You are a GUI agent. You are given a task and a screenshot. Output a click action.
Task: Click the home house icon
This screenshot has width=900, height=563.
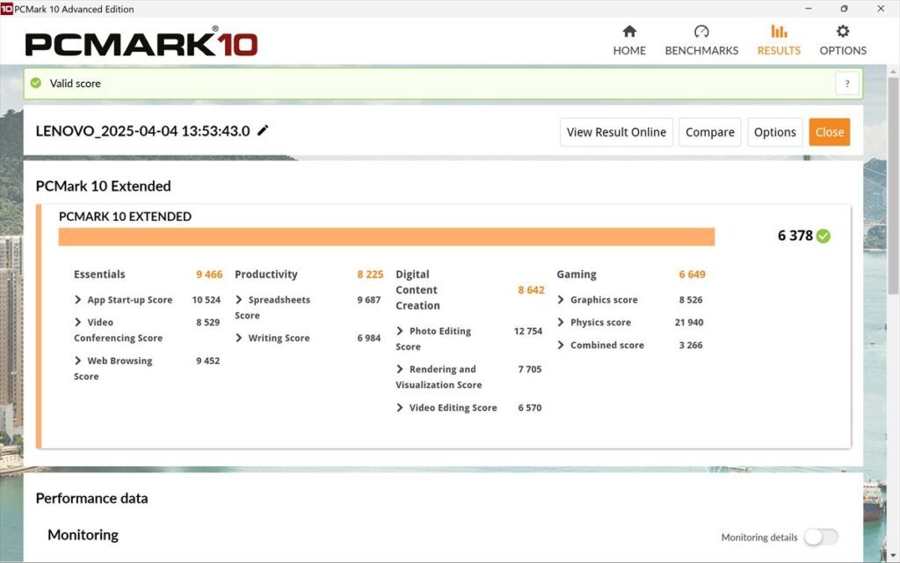629,31
